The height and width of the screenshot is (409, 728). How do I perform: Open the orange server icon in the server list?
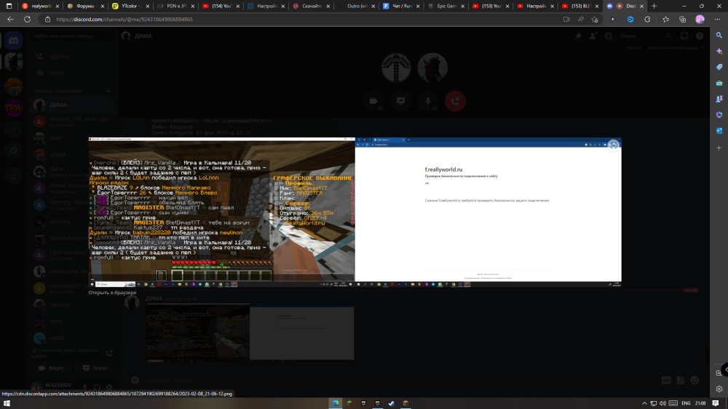coord(13,86)
